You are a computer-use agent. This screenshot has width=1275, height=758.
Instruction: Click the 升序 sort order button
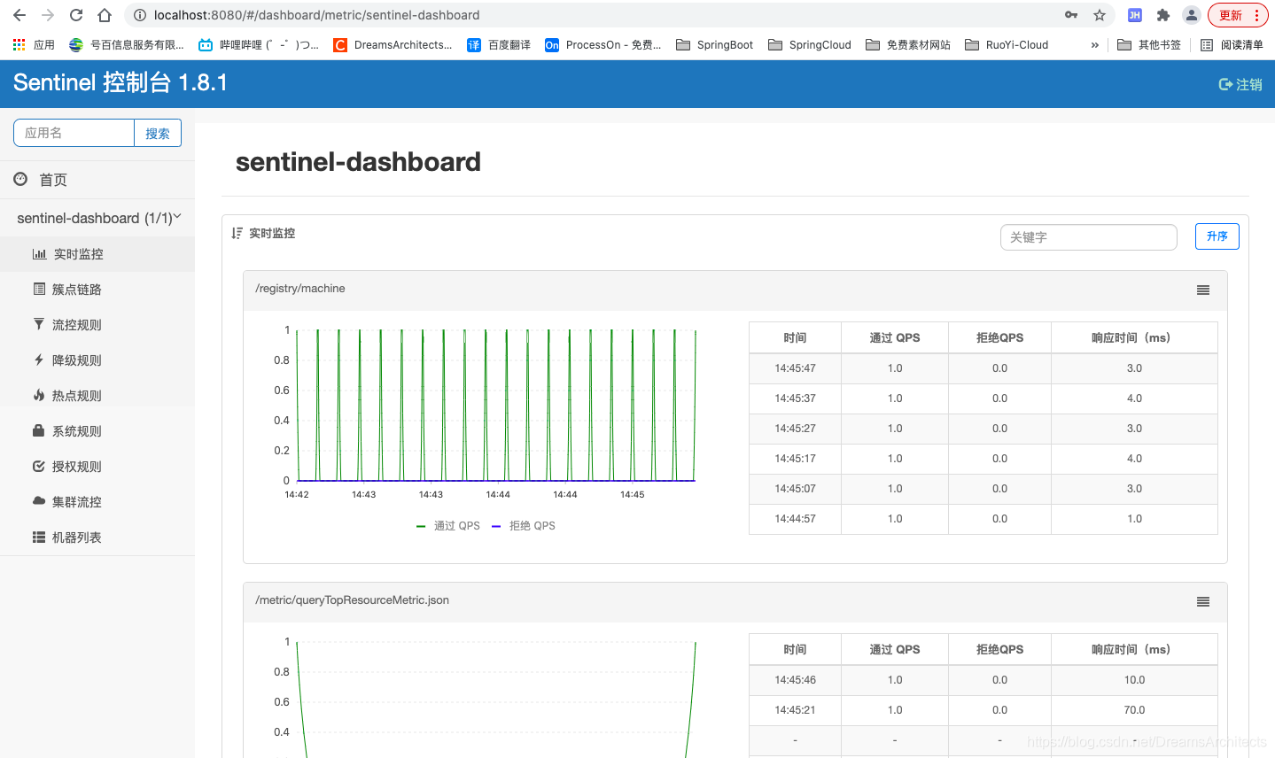[1217, 236]
